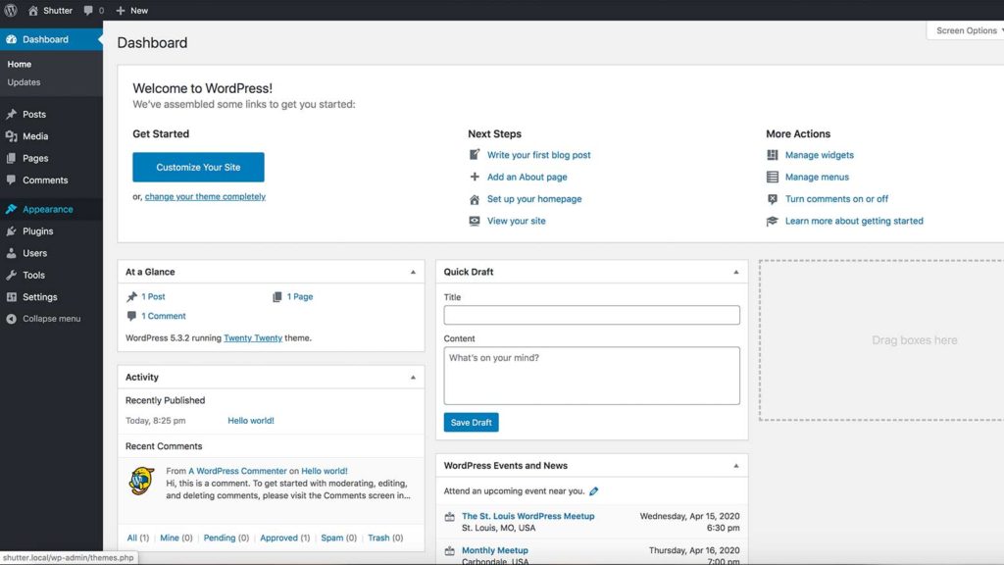Collapse the Activity widget

pyautogui.click(x=413, y=378)
